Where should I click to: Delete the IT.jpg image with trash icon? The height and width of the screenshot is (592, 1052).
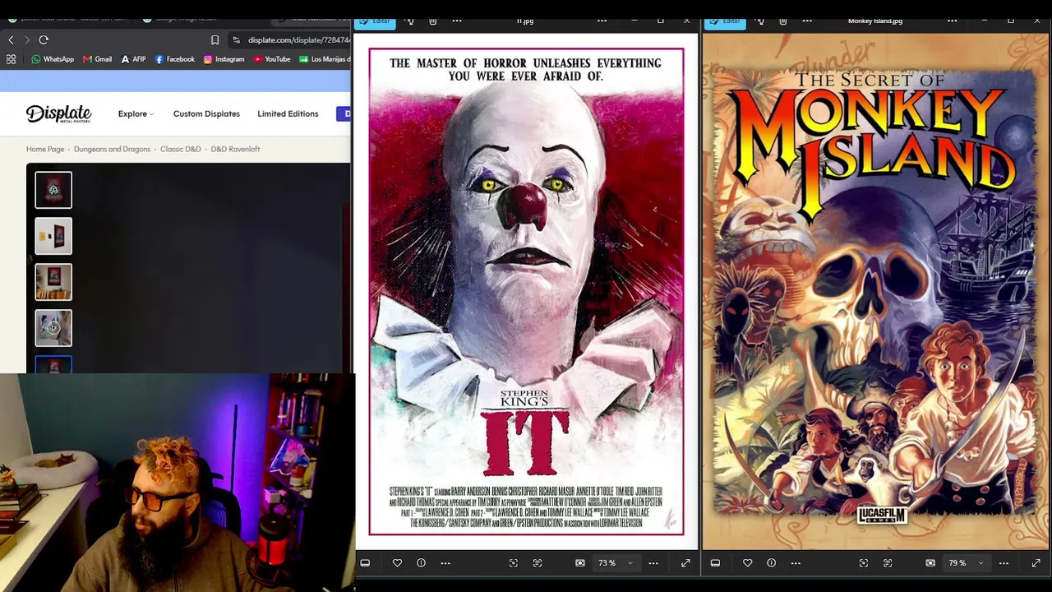tap(433, 21)
